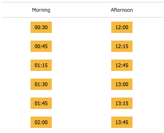This screenshot has width=164, height=133.
Task: Pick the 01:15 morning slot
Action: (41, 65)
